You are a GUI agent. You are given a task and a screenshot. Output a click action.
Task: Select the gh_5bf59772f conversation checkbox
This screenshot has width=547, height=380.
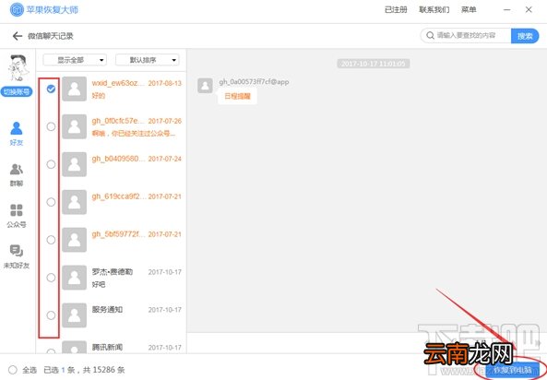point(51,240)
